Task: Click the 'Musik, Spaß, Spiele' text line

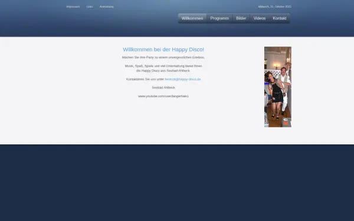Action: 163,66
